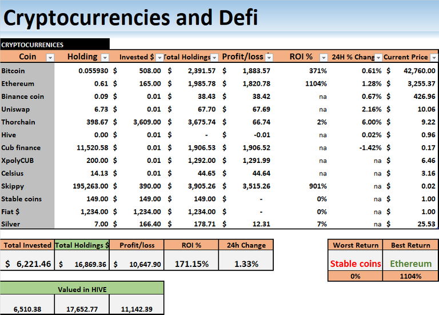This screenshot has width=439, height=315.
Task: Select the Hive coin cell
Action: (27, 135)
